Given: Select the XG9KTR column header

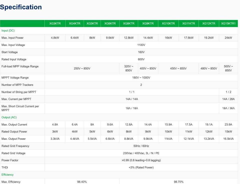Looking at the screenshot, I should pyautogui.click(x=148, y=23).
